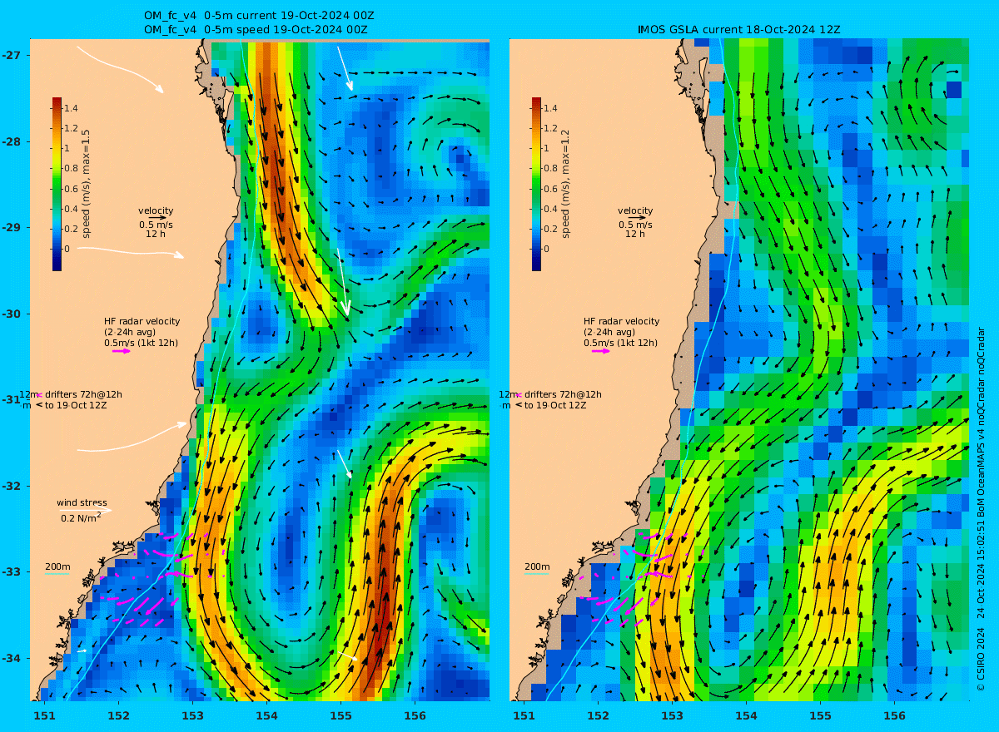Click the 'velocity' legend label in the left panel

coord(156,210)
